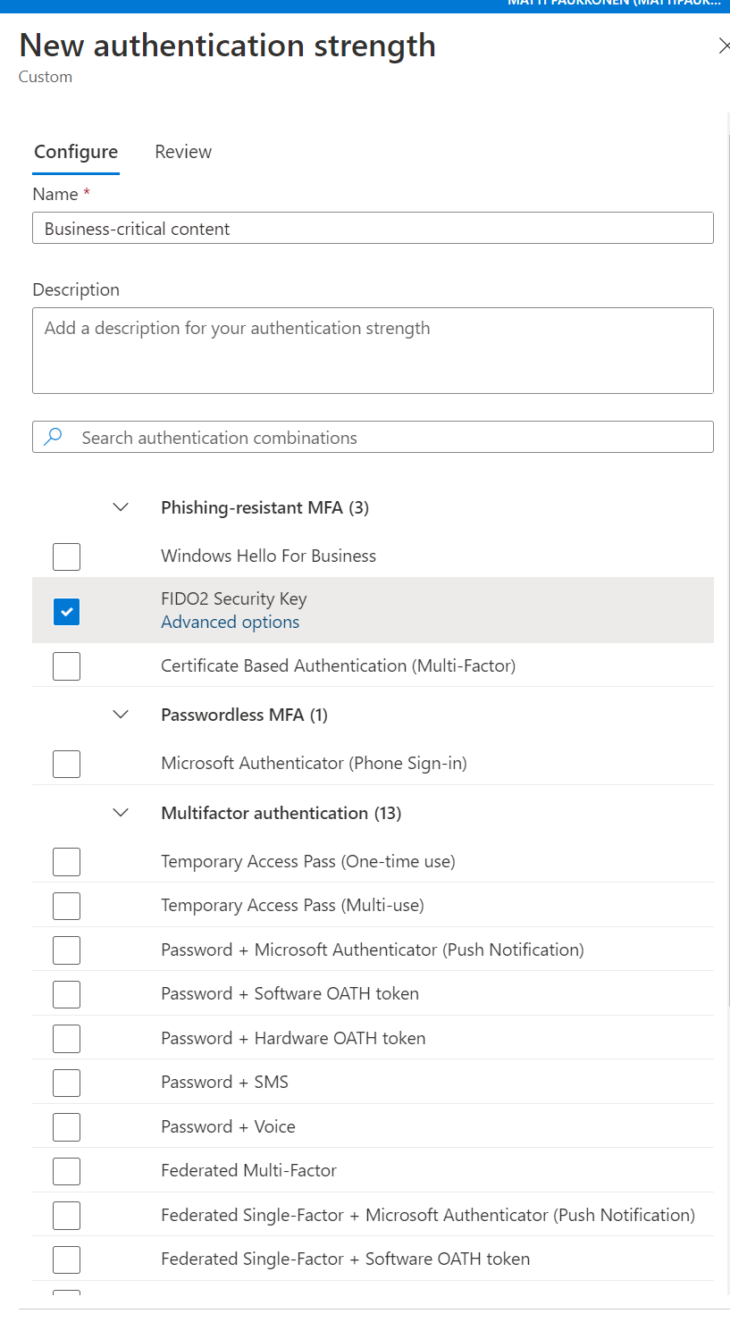Click the description placeholder text area
Image resolution: width=730 pixels, height=1322 pixels.
coord(373,348)
